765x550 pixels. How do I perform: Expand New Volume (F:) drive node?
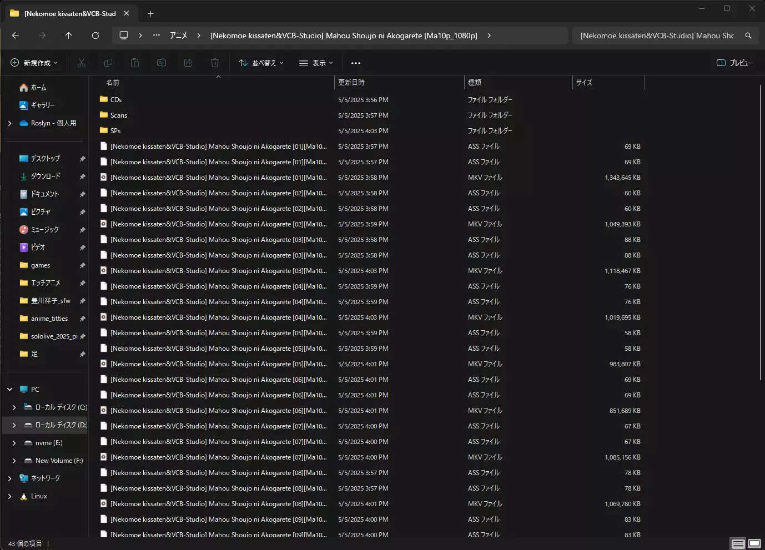14,461
